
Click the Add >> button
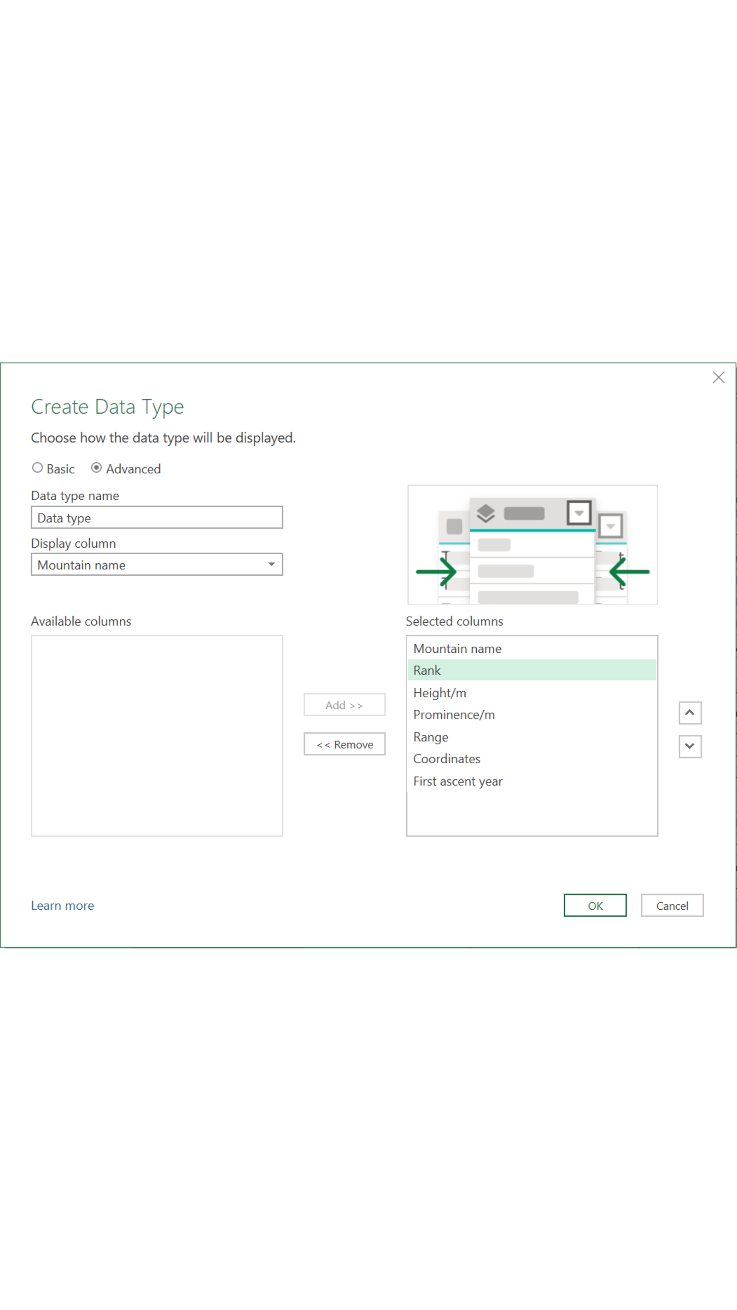pos(345,705)
